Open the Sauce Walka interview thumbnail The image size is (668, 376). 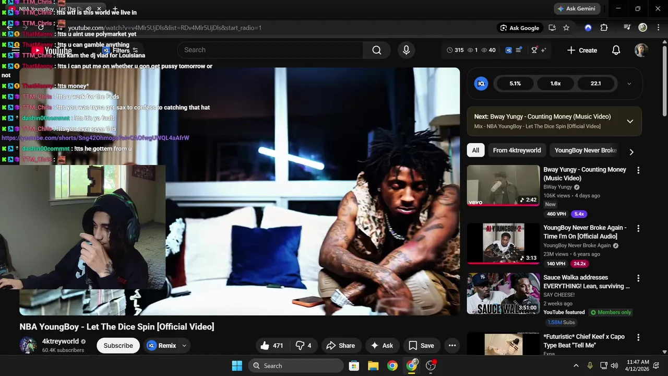tap(503, 293)
